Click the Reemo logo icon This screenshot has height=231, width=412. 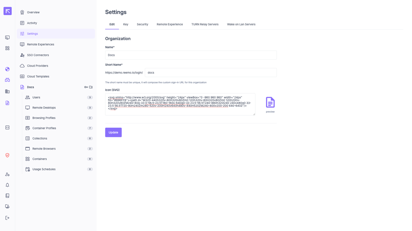click(x=7, y=11)
